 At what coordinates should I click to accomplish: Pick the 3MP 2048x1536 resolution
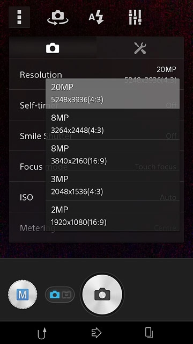point(113,185)
